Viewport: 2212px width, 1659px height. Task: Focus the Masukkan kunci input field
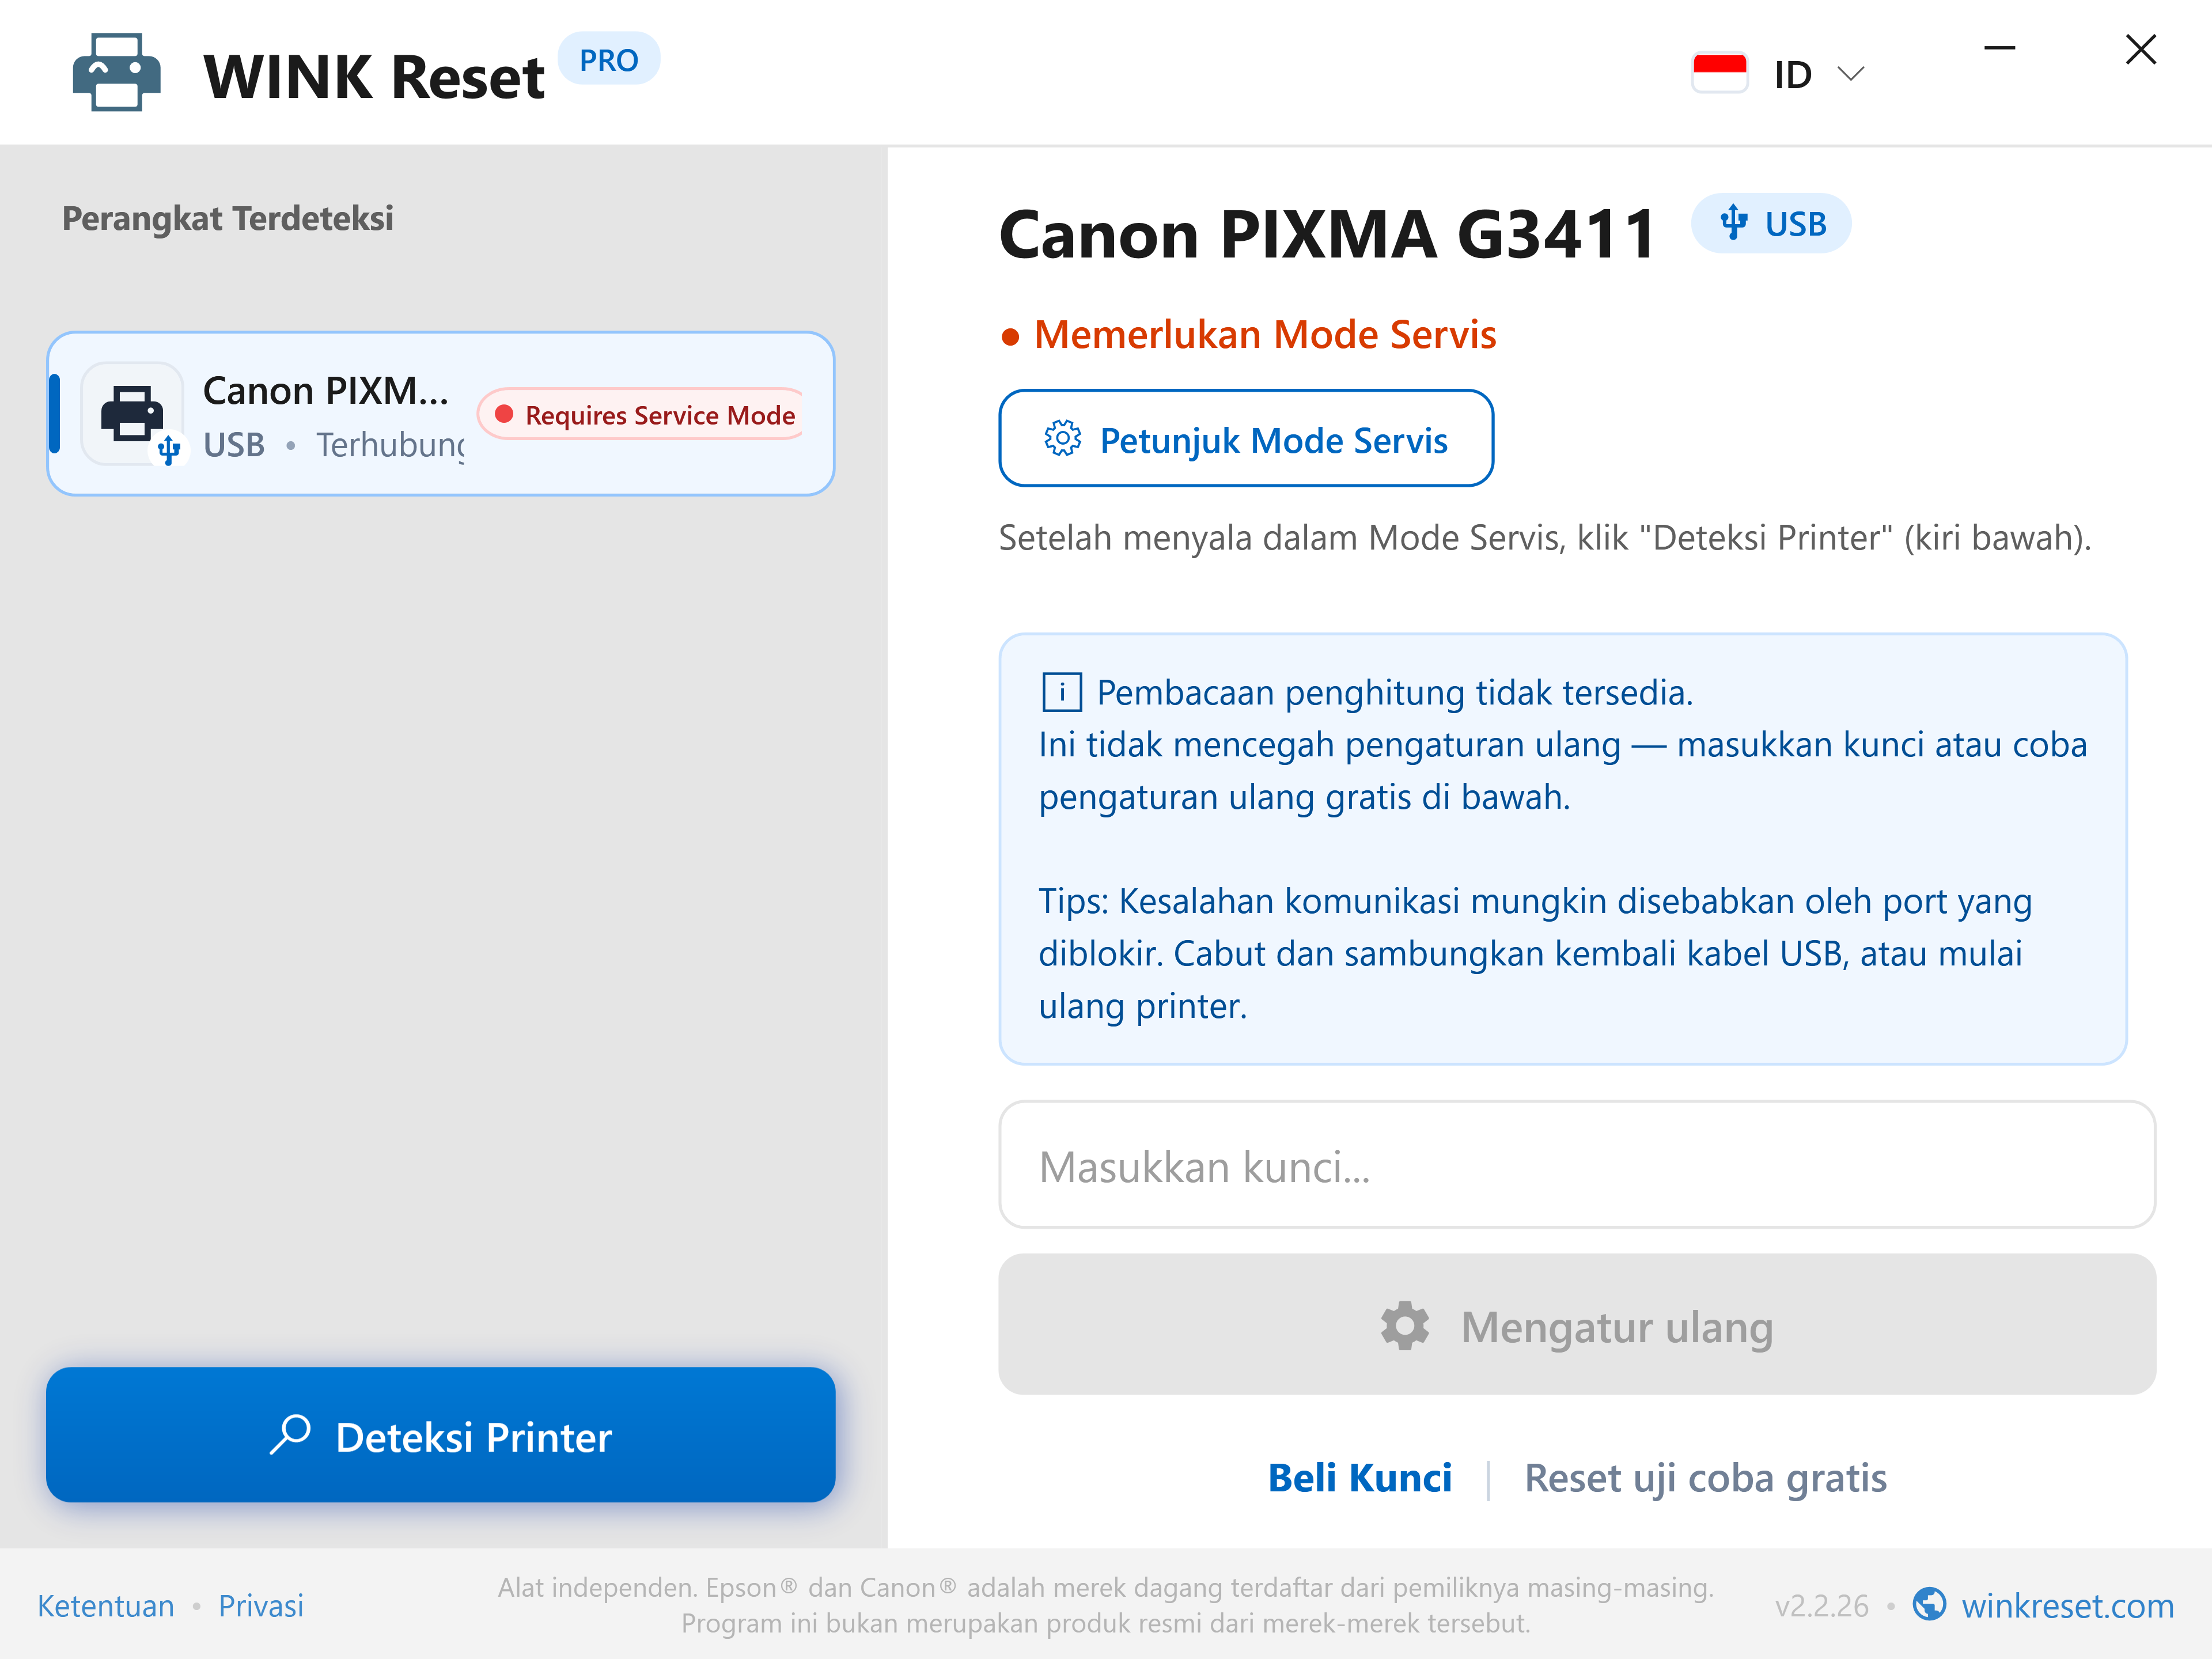click(x=1577, y=1165)
